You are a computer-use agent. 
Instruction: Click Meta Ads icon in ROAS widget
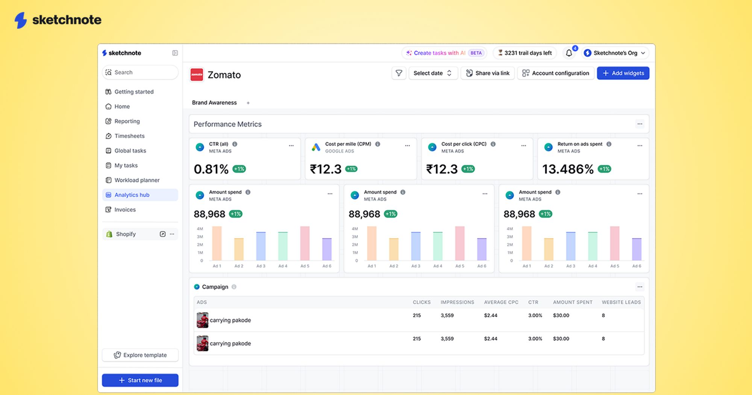[x=549, y=147]
